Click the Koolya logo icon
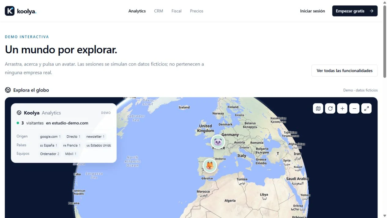Viewport: 387px width, 218px height. [10, 11]
